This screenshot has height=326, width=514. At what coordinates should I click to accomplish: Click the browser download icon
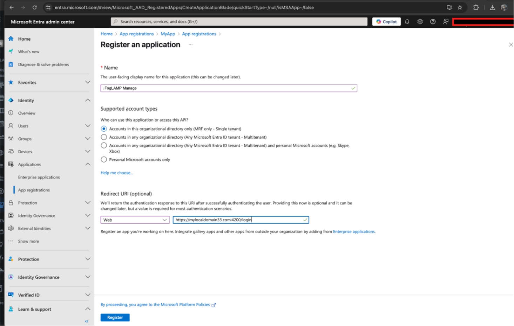(x=492, y=7)
